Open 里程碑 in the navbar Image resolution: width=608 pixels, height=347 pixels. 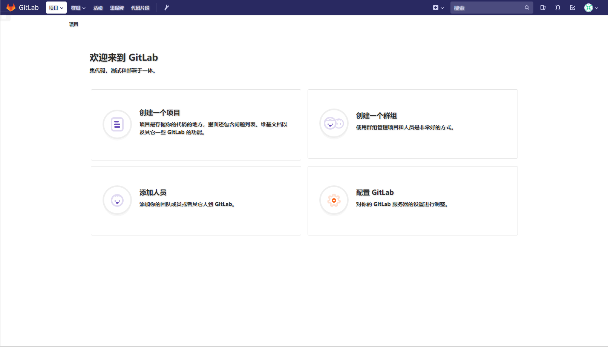coord(117,8)
